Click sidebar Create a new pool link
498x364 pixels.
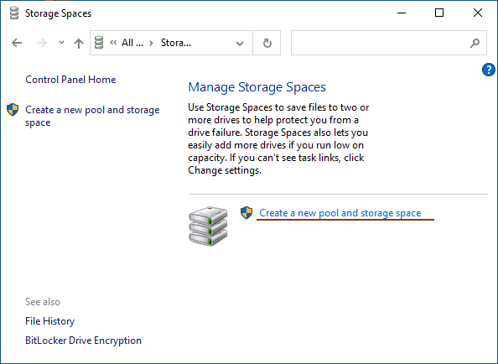[92, 116]
